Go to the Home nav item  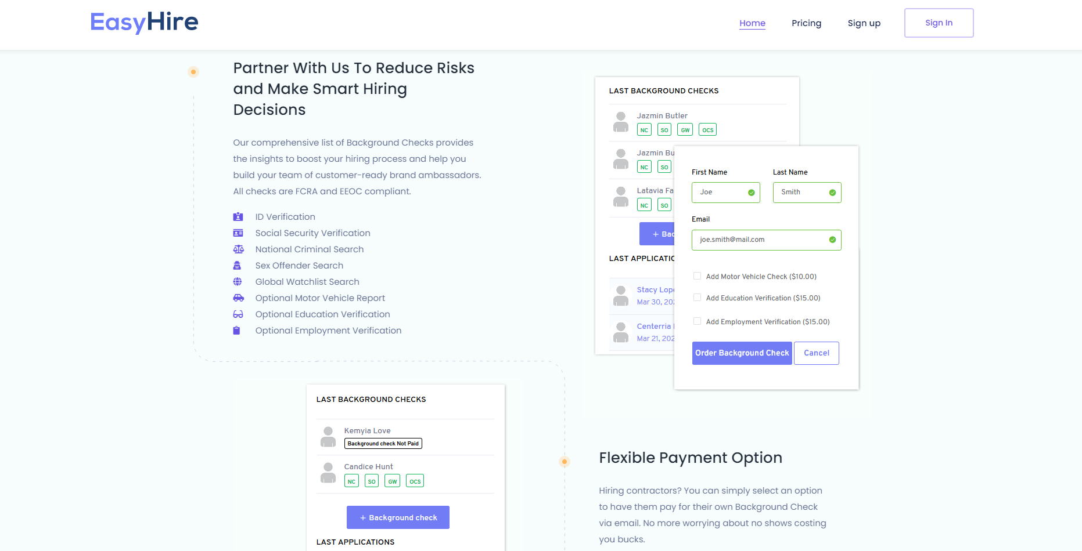[752, 23]
